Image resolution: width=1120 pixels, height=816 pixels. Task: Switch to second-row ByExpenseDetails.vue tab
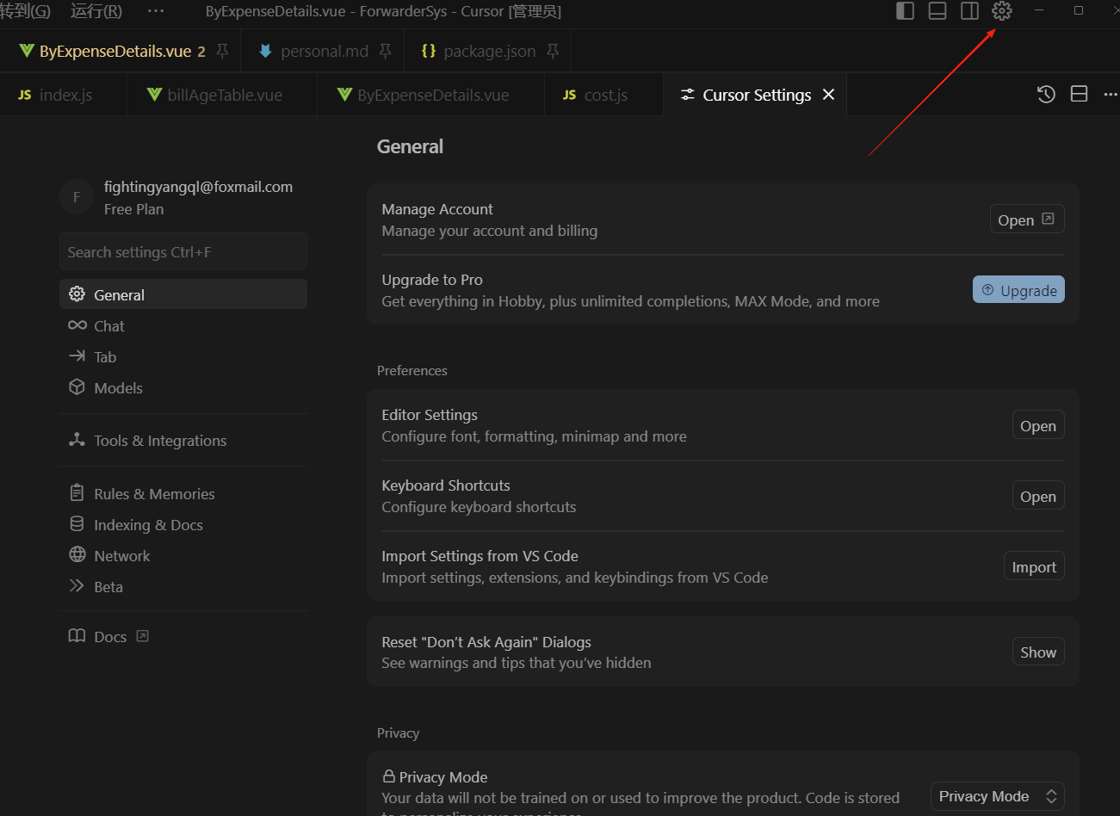(432, 95)
